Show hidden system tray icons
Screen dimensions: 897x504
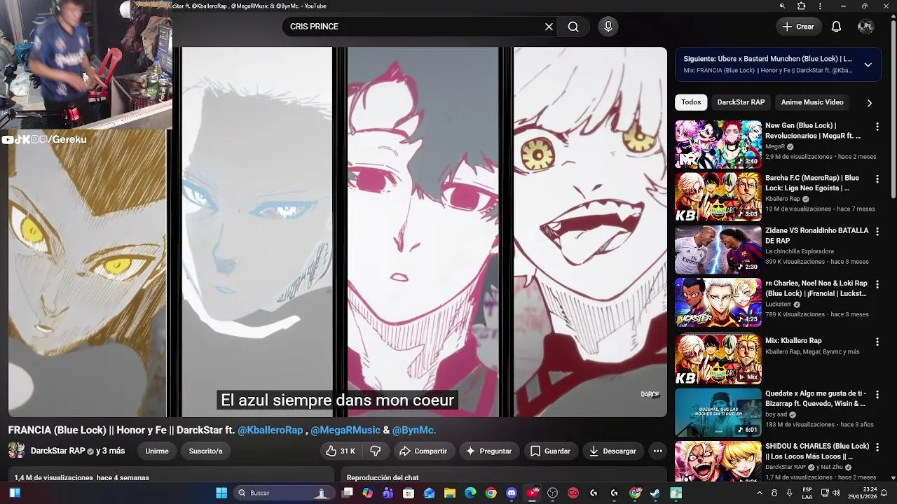760,493
